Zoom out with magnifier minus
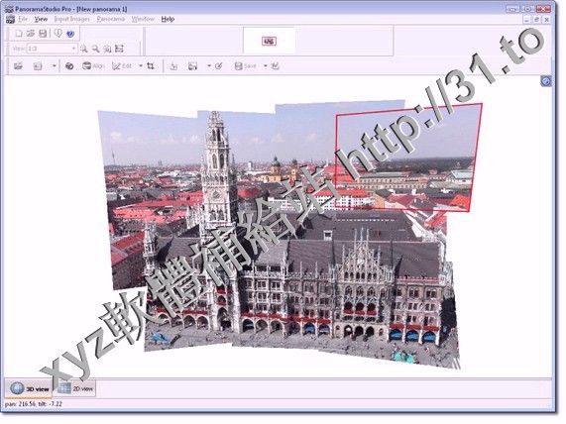The width and height of the screenshot is (566, 424). coord(96,49)
